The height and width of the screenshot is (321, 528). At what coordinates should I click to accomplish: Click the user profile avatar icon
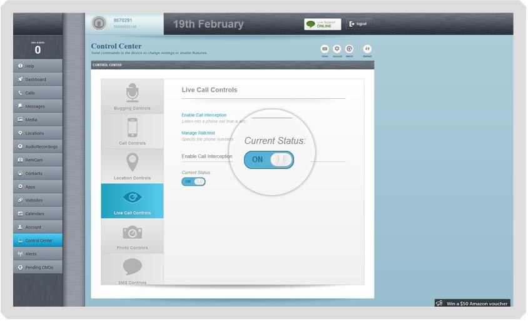[x=99, y=24]
